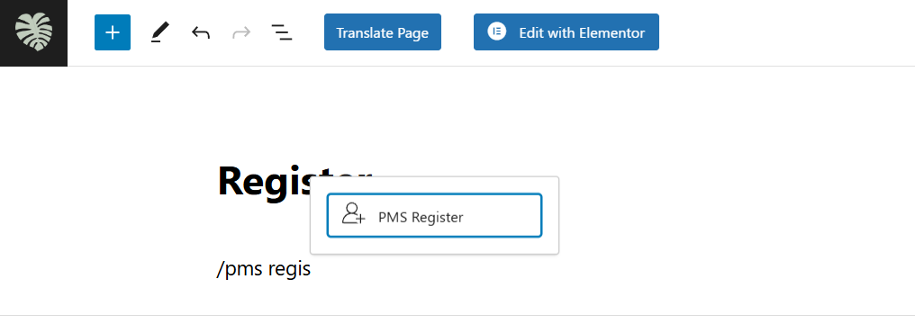Screen dimensions: 915x324
Task: Click the user-plus icon beside PMS Register
Action: pos(353,214)
